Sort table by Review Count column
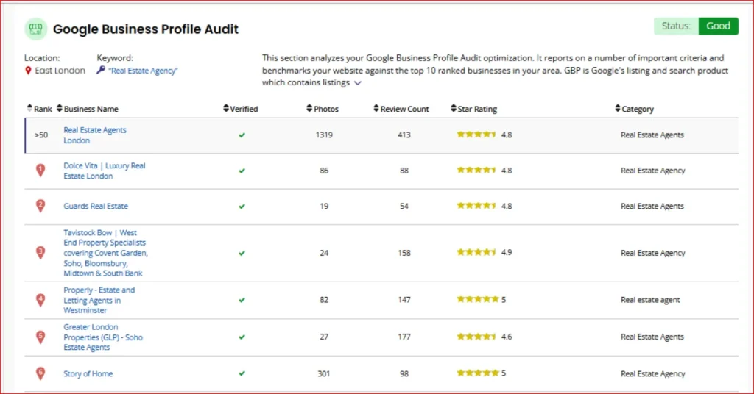This screenshot has width=754, height=394. pos(401,109)
